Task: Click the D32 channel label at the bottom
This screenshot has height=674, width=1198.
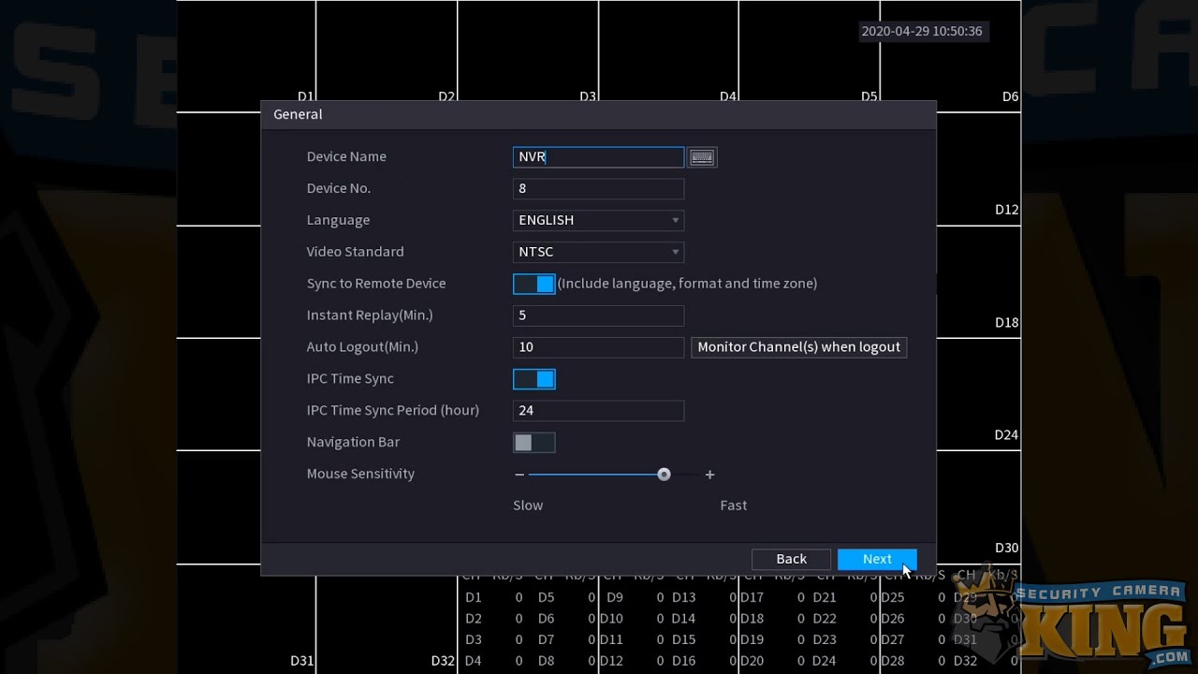Action: tap(443, 661)
